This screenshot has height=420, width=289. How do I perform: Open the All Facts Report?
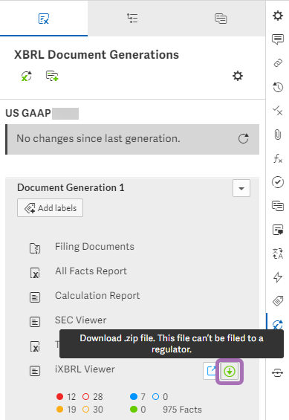[91, 271]
